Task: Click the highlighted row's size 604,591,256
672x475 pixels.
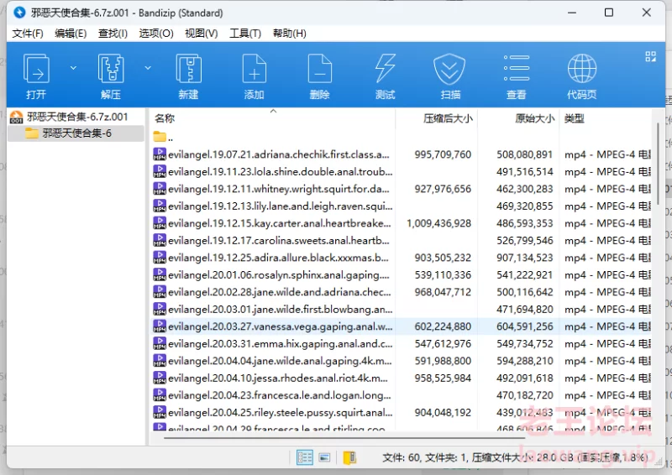Action: tap(524, 326)
